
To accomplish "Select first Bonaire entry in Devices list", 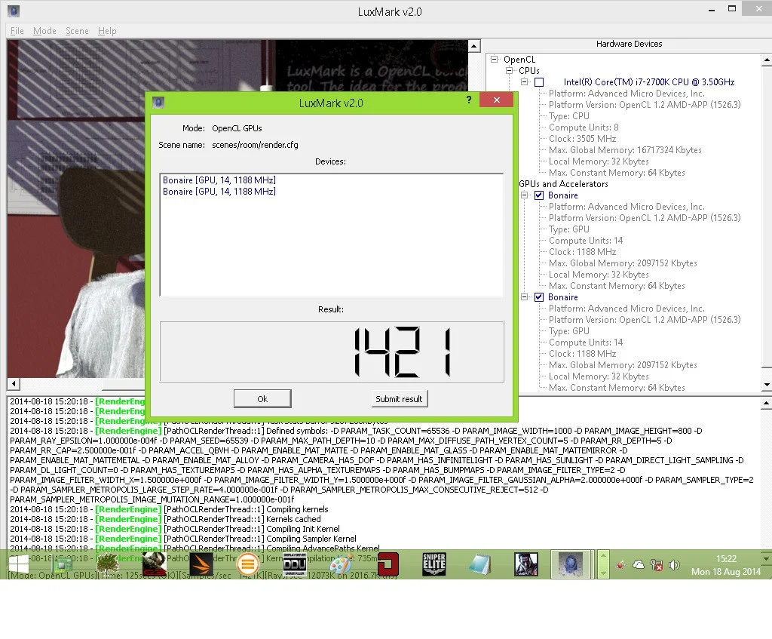I will (219, 180).
